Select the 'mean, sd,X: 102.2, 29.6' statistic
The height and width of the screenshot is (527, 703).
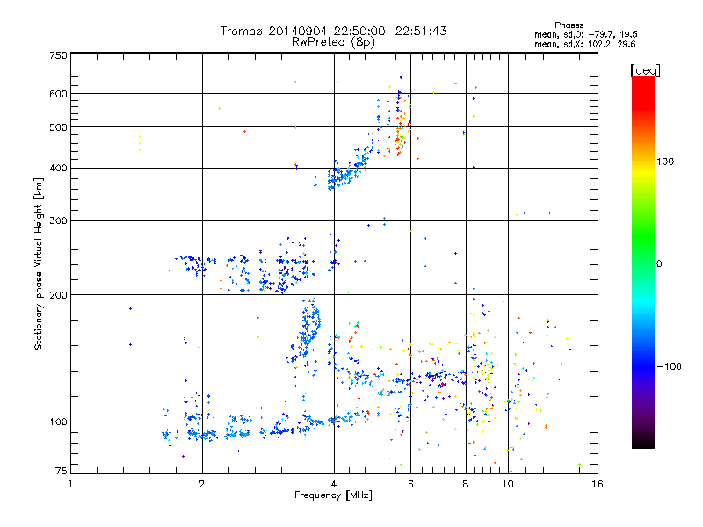pyautogui.click(x=584, y=44)
